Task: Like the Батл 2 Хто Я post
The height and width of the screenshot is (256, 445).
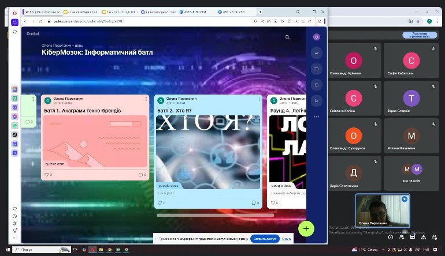Action: point(161,202)
